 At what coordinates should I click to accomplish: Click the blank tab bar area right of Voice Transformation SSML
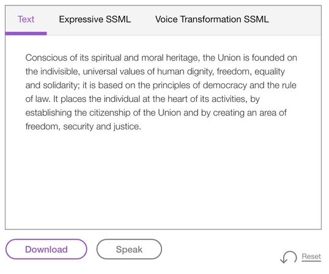coord(295,20)
